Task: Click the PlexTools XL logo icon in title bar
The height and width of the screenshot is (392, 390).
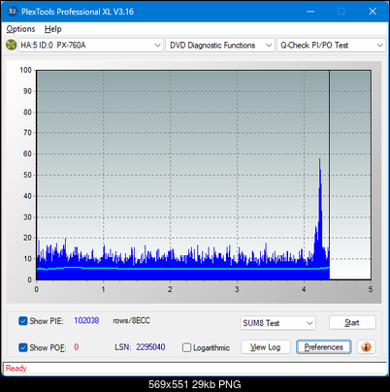Action: (x=12, y=12)
